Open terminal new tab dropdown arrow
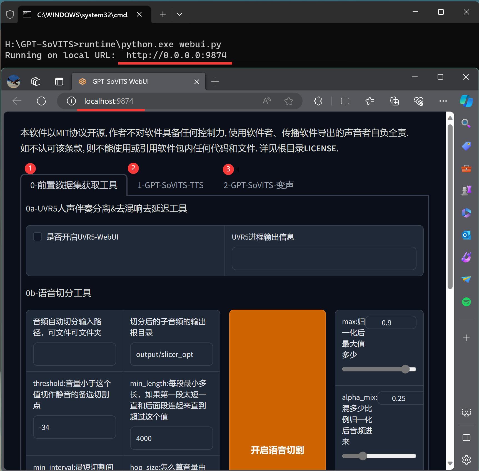The width and height of the screenshot is (479, 471). coord(179,14)
